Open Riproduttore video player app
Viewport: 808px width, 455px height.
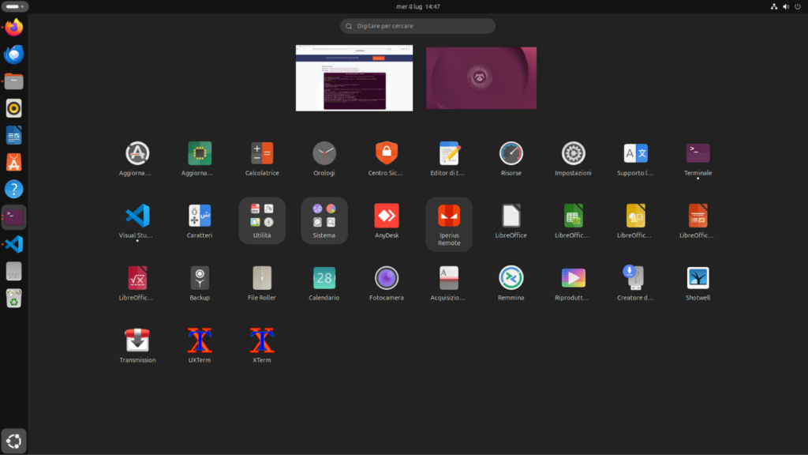click(573, 278)
